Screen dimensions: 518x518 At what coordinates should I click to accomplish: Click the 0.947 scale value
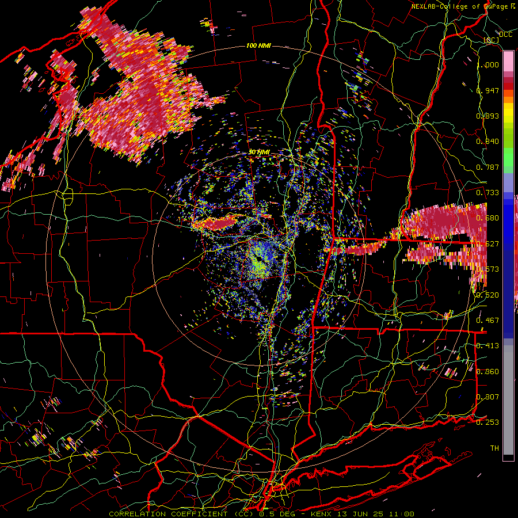[487, 90]
